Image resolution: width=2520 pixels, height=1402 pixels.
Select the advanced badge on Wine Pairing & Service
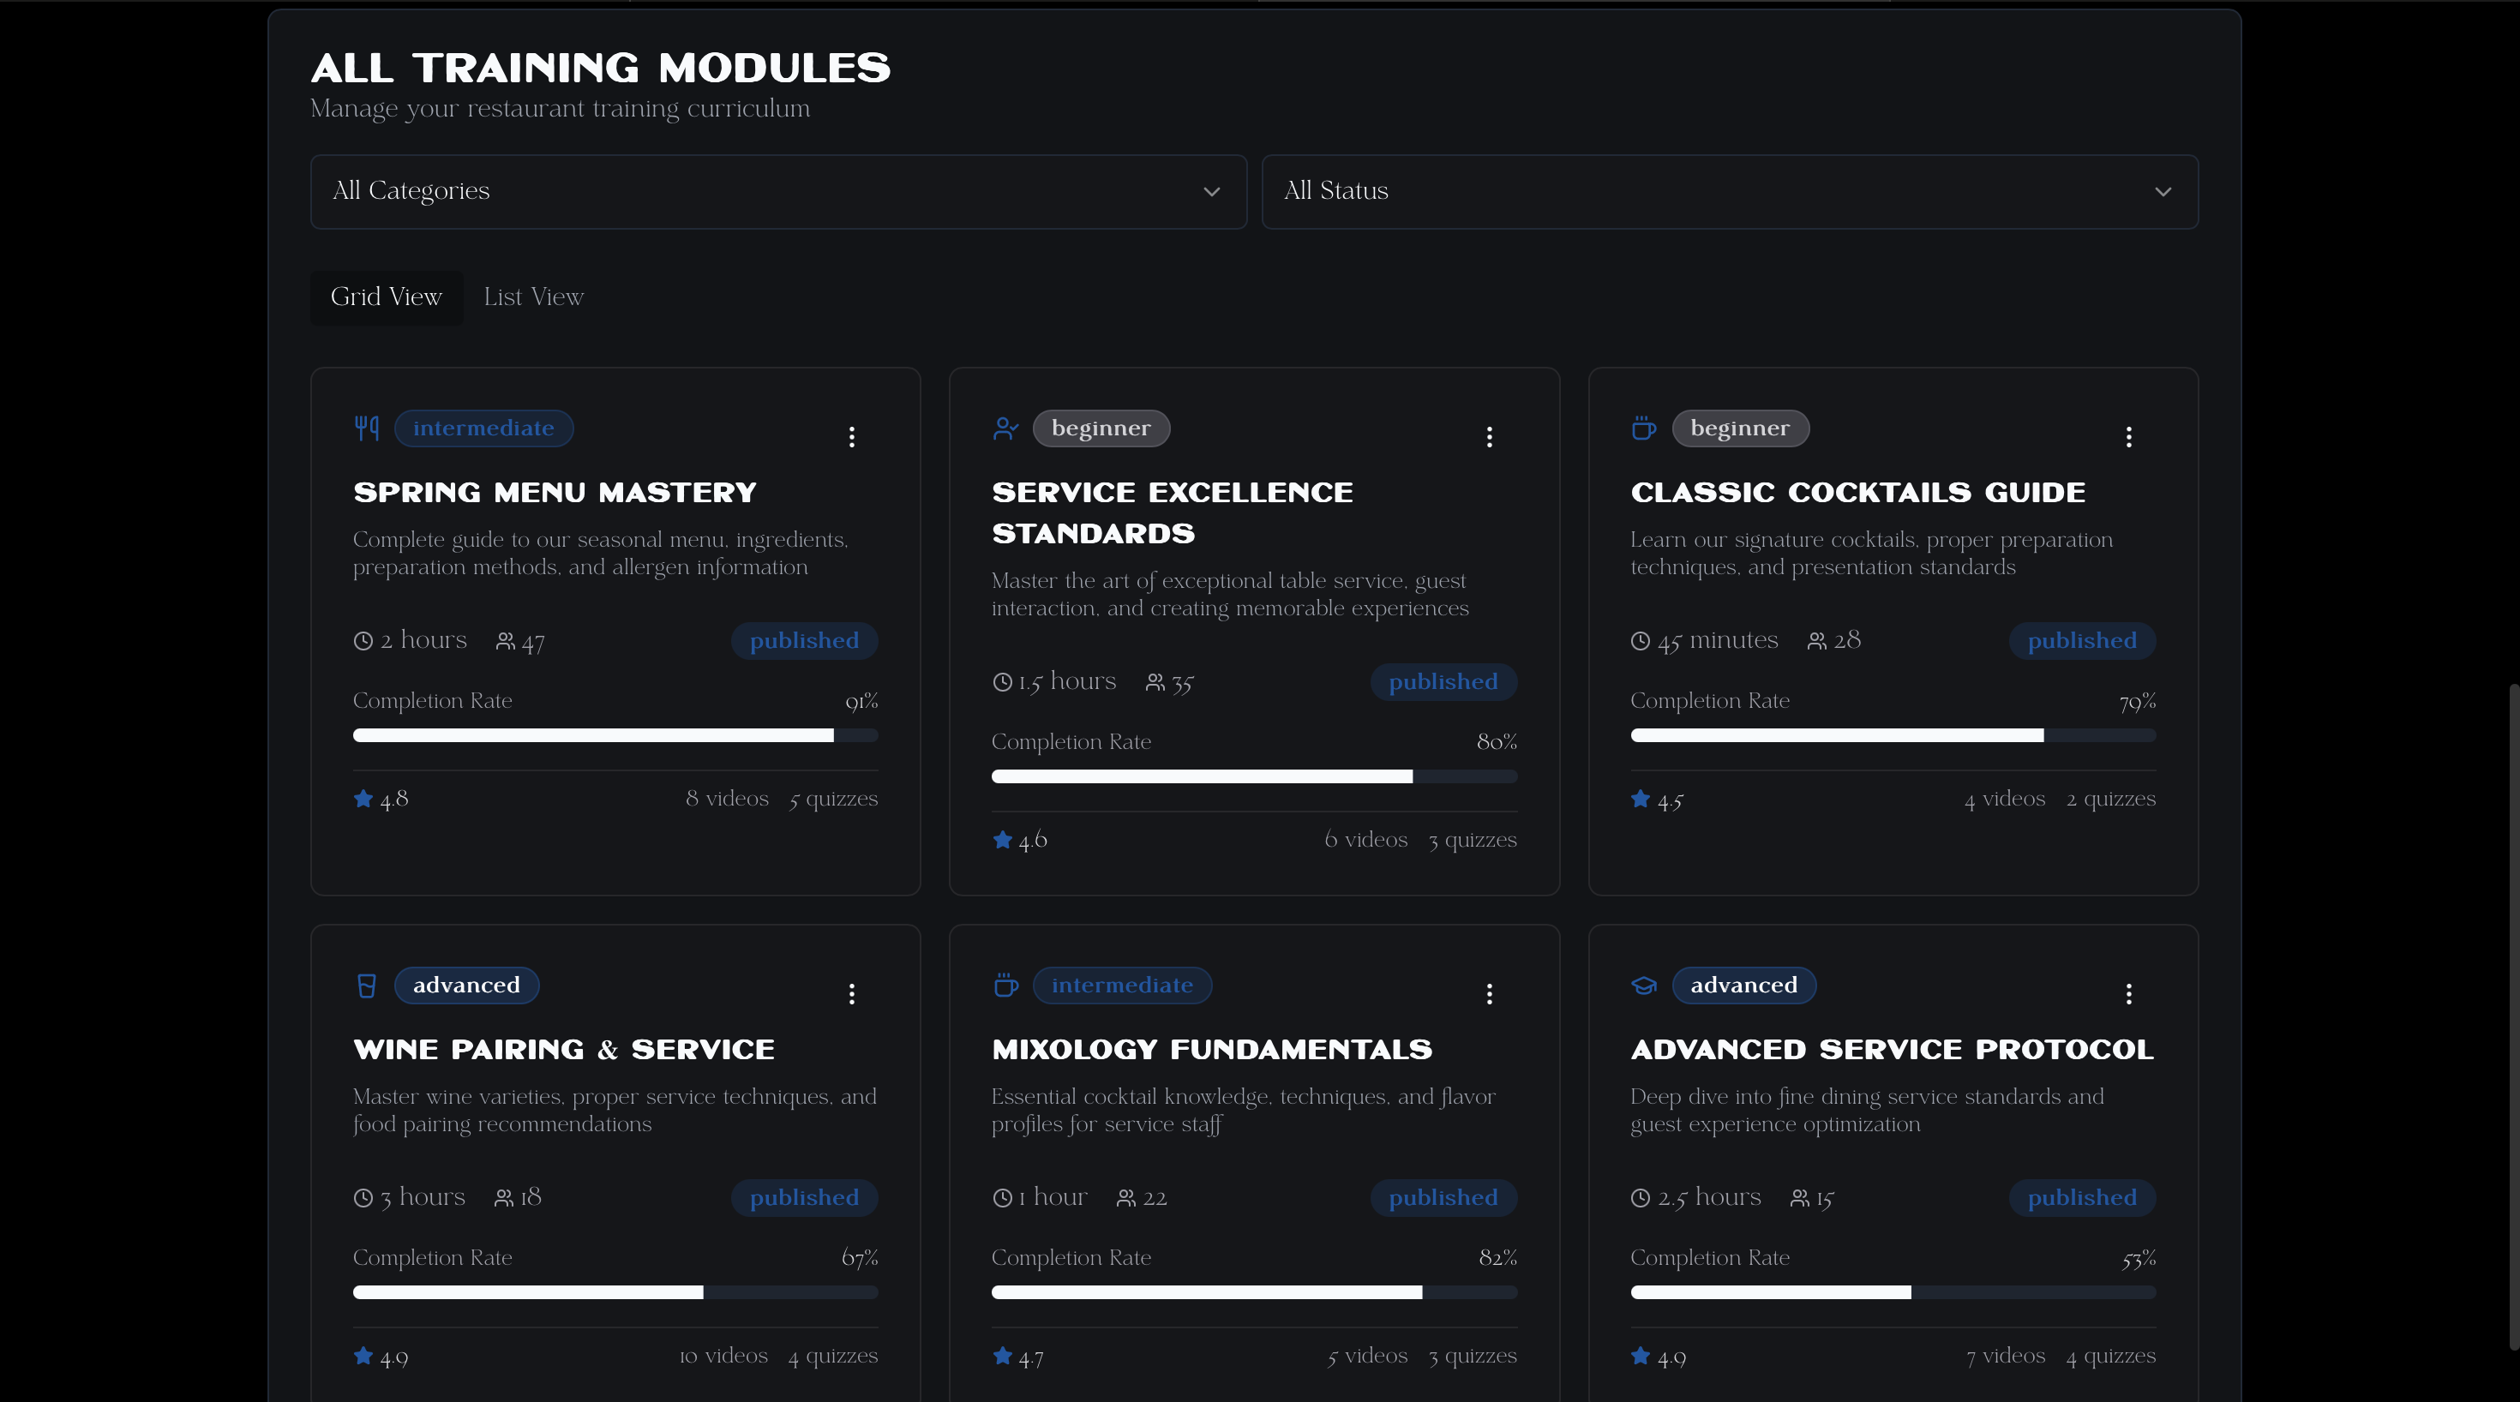466,986
